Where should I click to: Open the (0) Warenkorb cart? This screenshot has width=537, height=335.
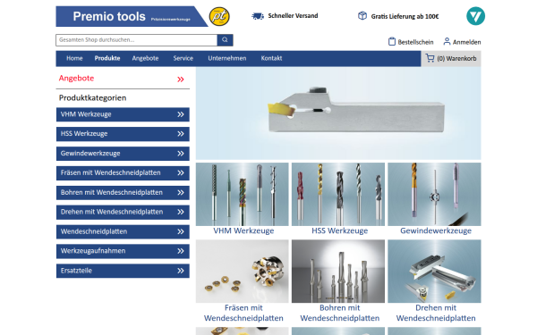tap(451, 58)
